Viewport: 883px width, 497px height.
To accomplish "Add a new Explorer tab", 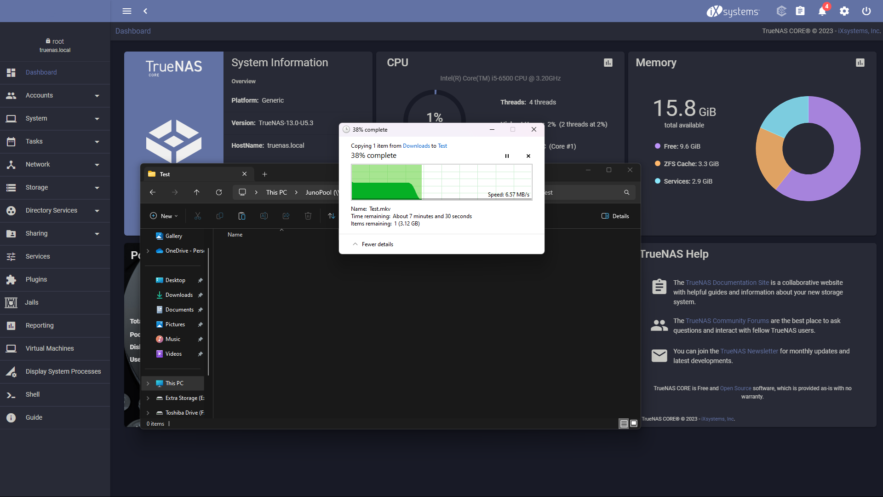I will (264, 174).
